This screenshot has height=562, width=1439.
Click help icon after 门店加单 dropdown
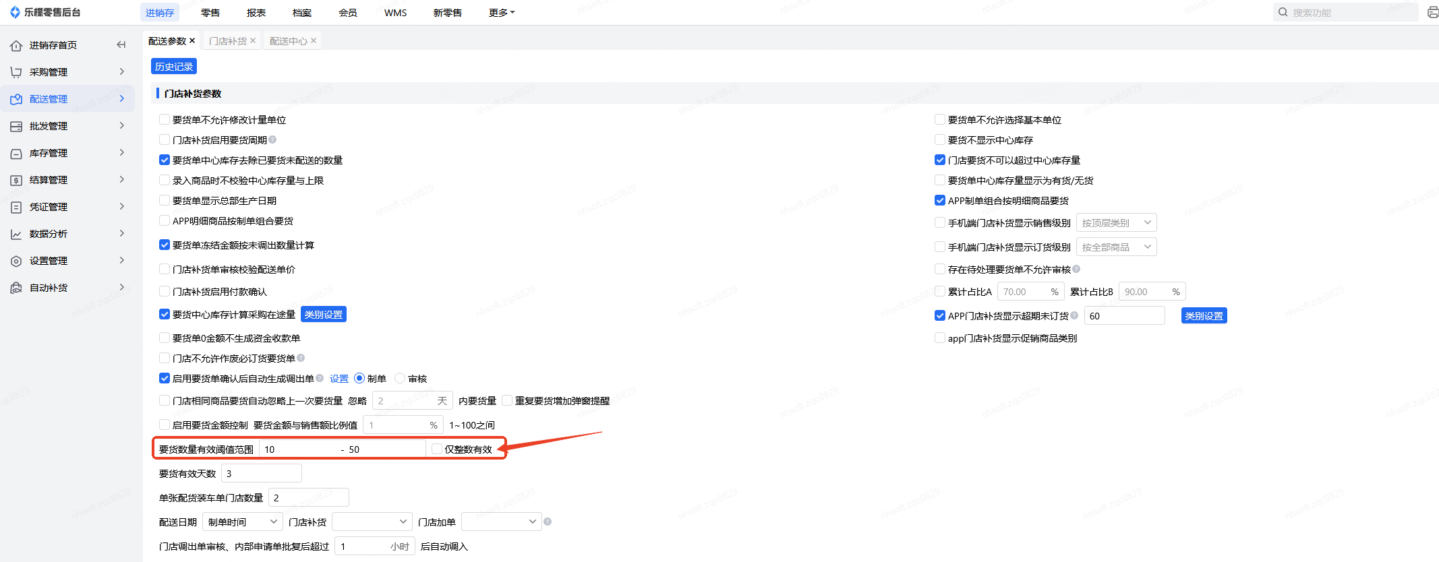(x=548, y=522)
